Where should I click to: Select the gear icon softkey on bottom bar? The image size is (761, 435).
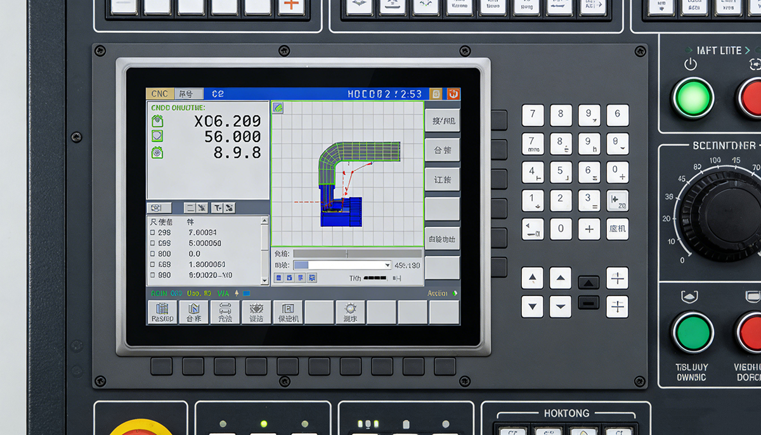point(350,311)
